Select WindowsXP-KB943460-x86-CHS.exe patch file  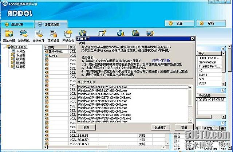[133, 108]
